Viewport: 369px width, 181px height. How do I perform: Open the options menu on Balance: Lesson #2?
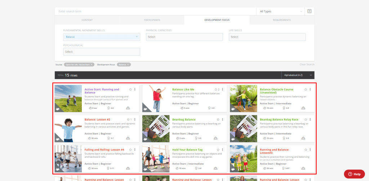[135, 120]
